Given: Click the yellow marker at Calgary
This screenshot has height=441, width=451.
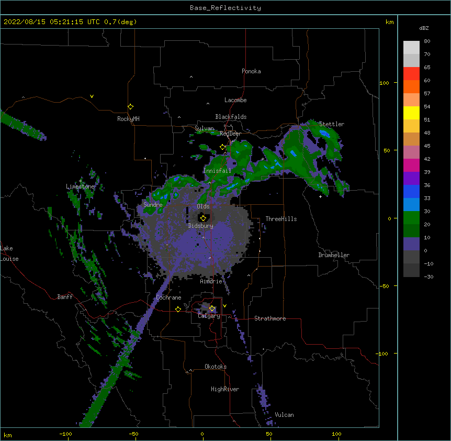Looking at the screenshot, I should point(212,308).
